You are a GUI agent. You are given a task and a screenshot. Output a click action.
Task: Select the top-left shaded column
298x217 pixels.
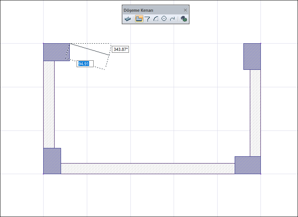point(56,52)
